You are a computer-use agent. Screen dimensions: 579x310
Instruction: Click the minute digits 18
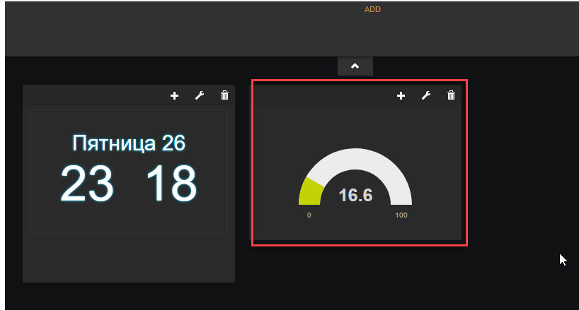tap(172, 184)
